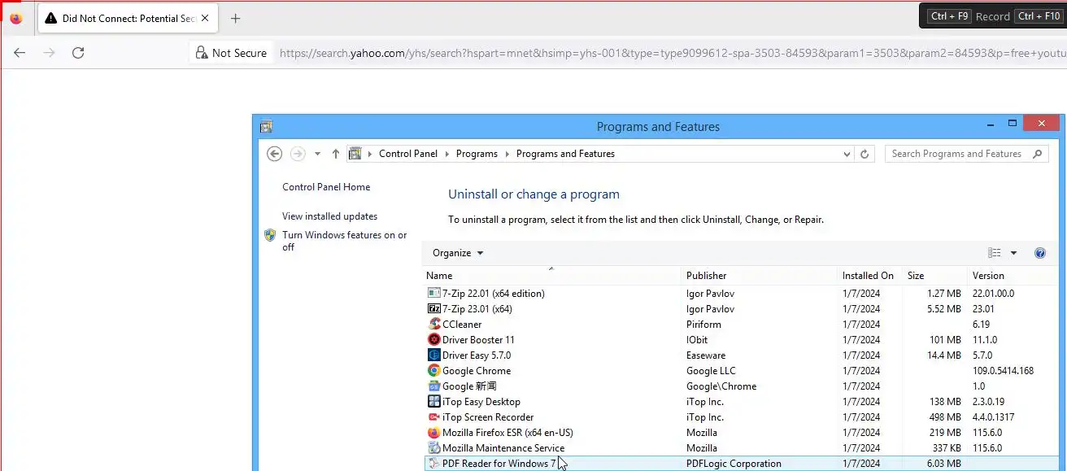The height and width of the screenshot is (471, 1067).
Task: Click the 7-Zip 22.01 (x64 edition) icon
Action: (434, 294)
